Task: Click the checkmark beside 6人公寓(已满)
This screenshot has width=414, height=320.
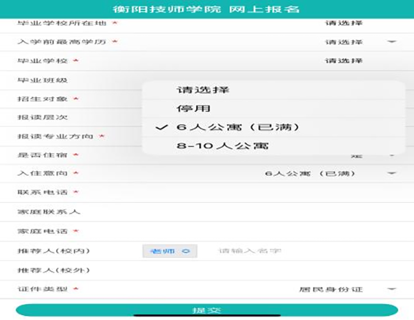Action: pyautogui.click(x=161, y=127)
